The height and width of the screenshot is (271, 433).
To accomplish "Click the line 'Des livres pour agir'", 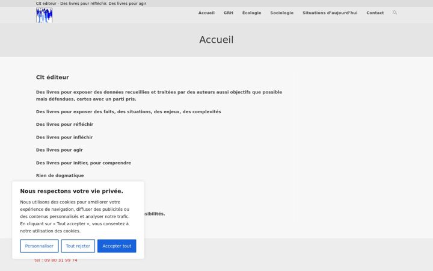I will click(x=60, y=150).
